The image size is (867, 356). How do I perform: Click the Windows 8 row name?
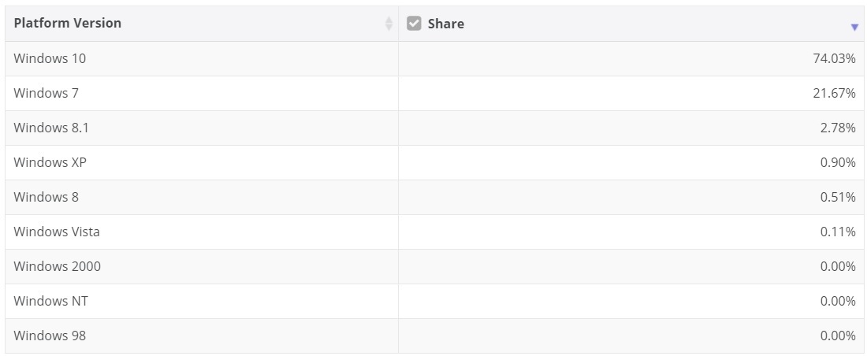point(47,197)
